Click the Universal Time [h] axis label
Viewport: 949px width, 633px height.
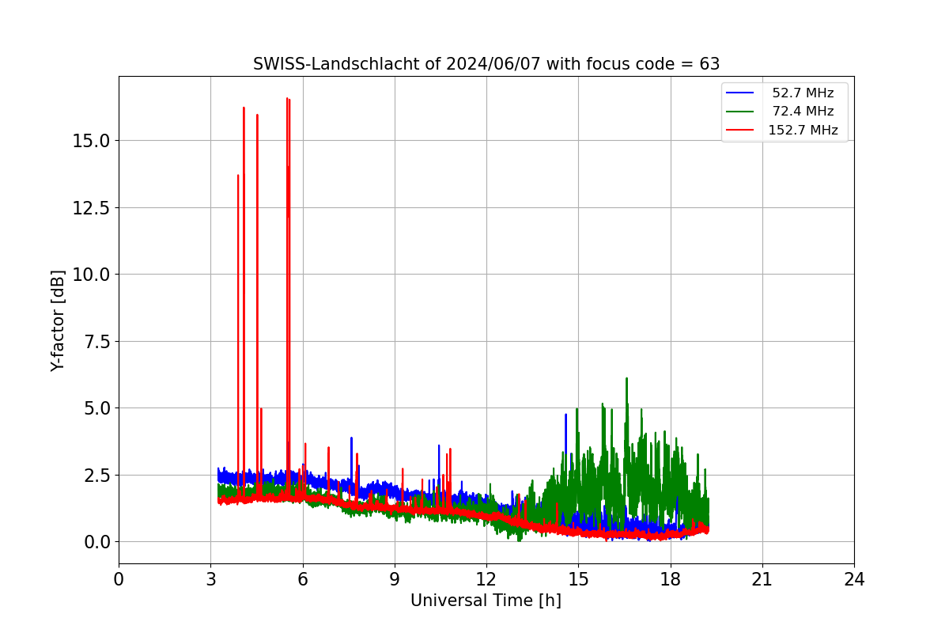pos(486,601)
